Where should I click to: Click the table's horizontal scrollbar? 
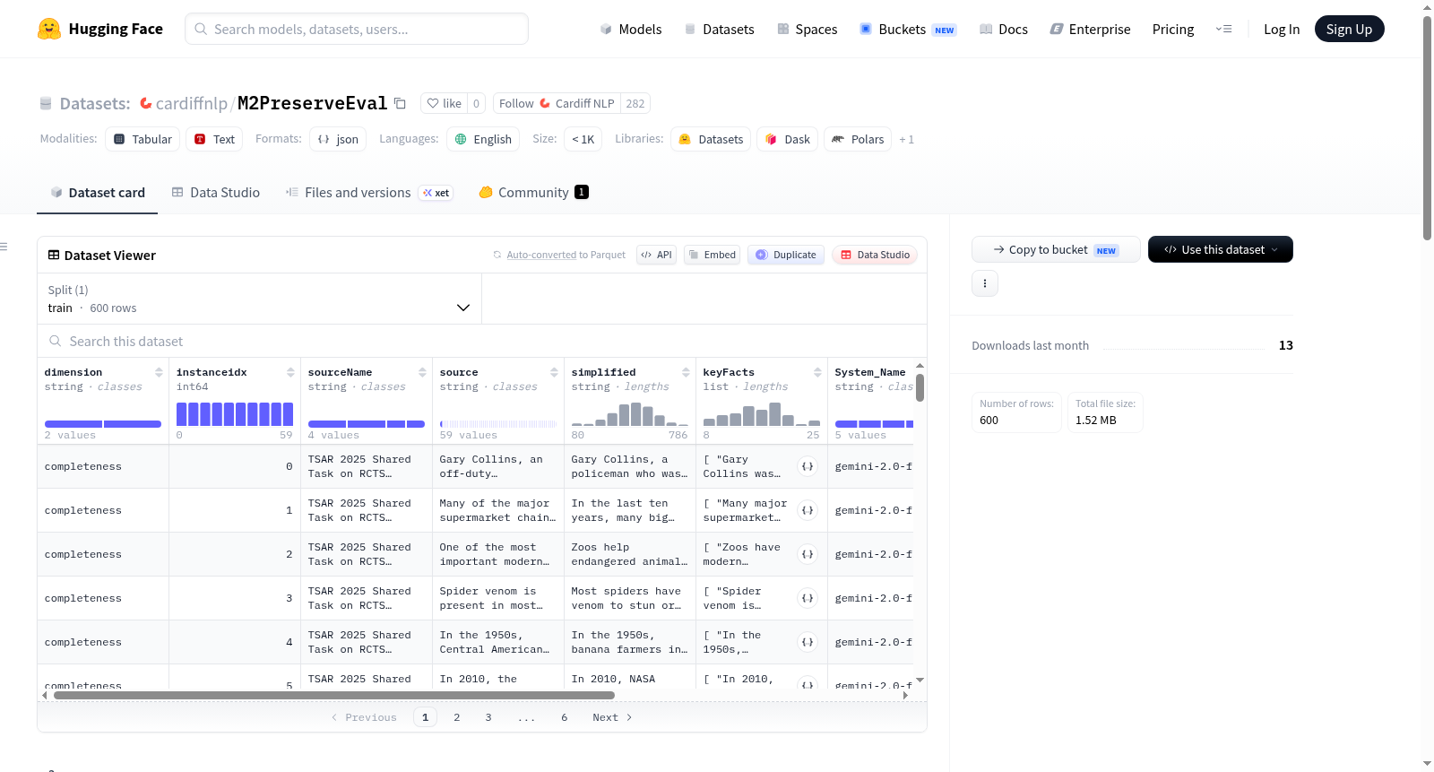pyautogui.click(x=333, y=695)
